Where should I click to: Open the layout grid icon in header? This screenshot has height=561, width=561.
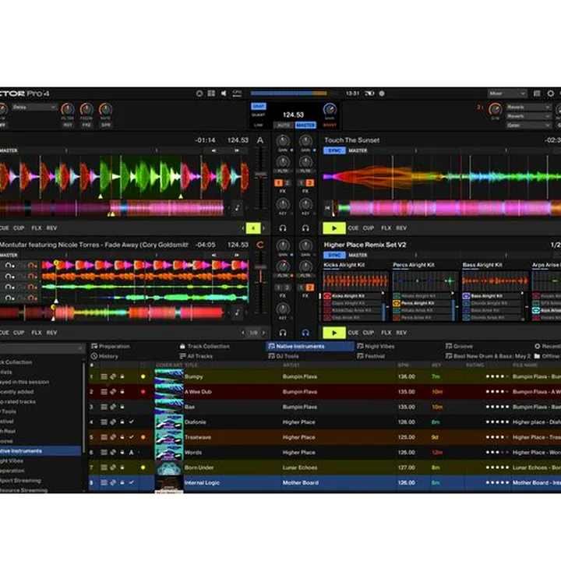click(x=211, y=93)
